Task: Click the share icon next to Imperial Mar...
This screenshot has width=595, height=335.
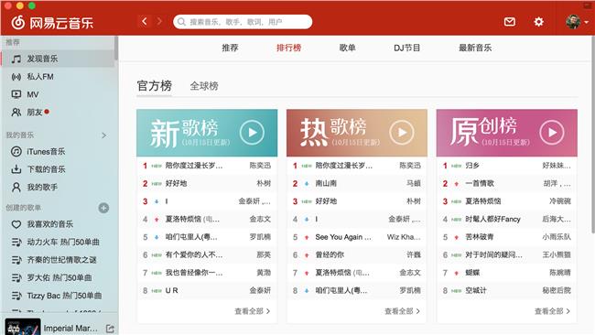Action: click(x=110, y=329)
